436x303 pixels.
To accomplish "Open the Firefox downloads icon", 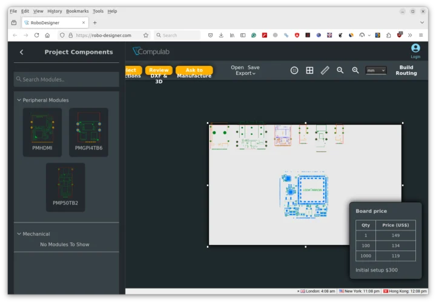I will 221,35.
